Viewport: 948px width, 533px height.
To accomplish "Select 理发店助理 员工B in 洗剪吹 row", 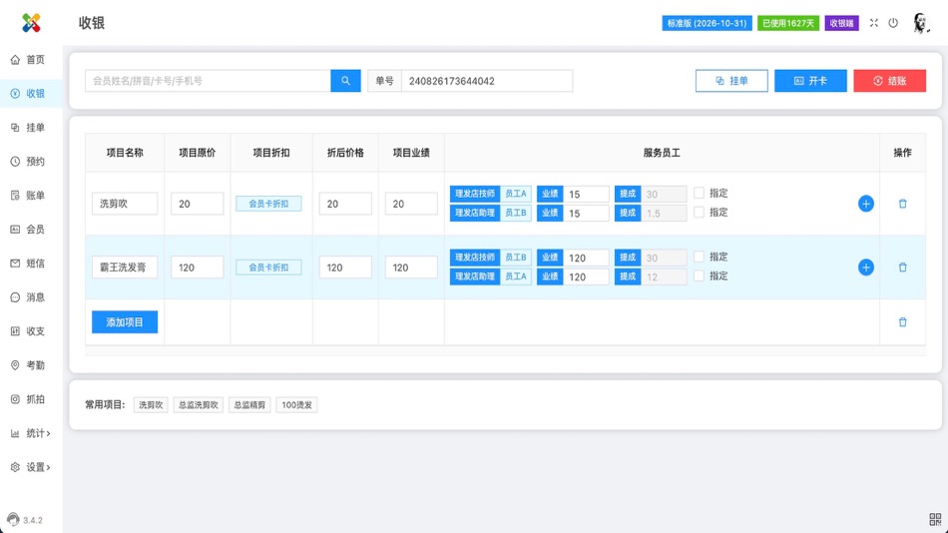I will coord(490,213).
